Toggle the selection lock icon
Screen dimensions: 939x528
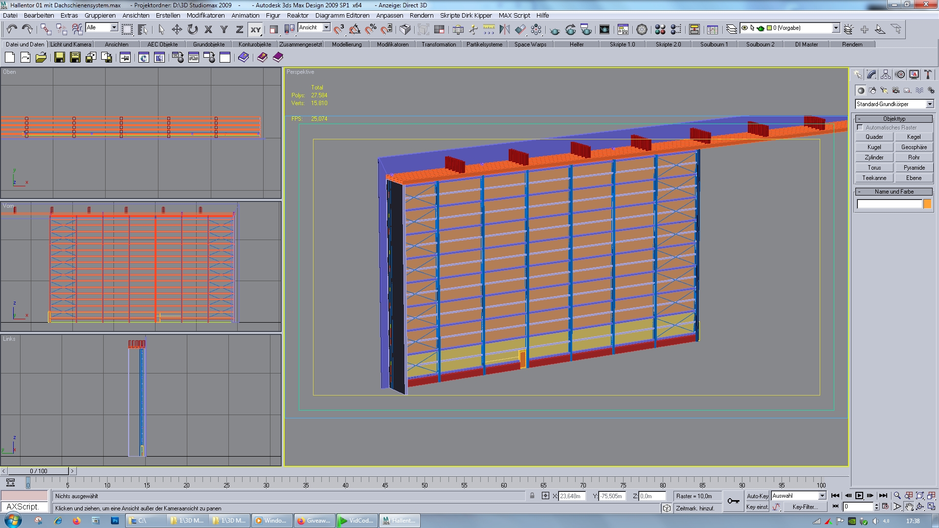532,496
